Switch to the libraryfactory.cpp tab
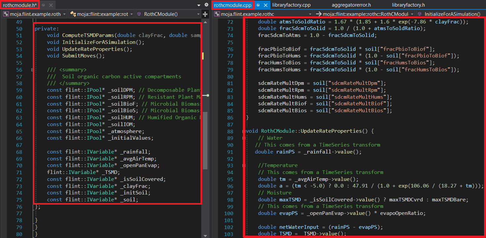Image resolution: width=486 pixels, height=238 pixels. 291,5
